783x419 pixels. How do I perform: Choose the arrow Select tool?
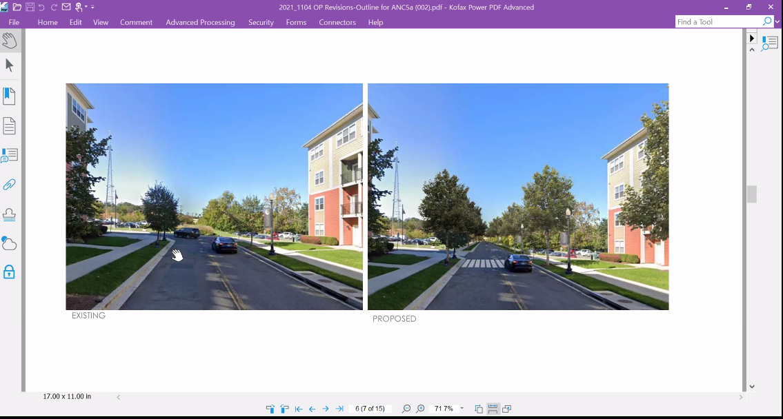coord(10,65)
